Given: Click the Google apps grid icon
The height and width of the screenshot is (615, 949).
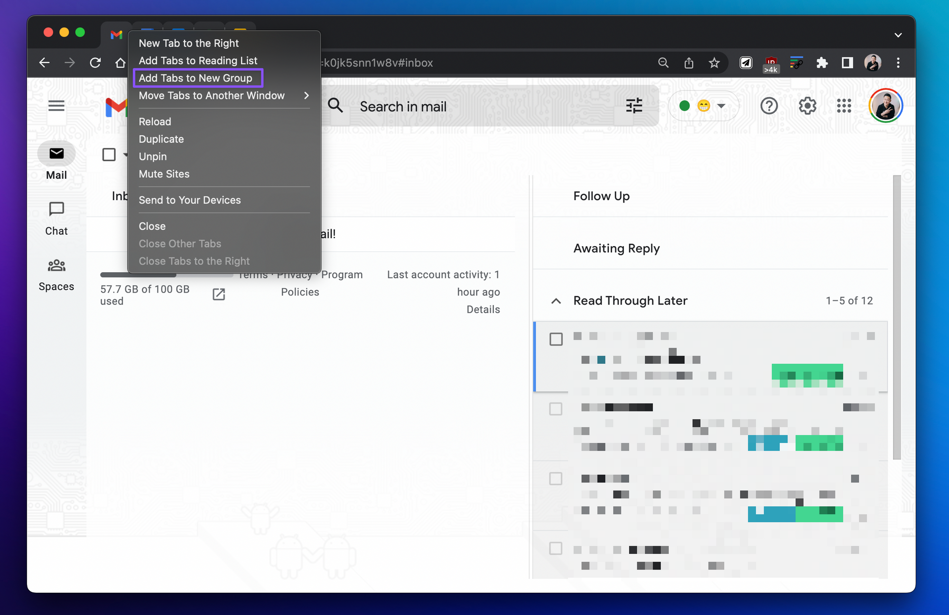Looking at the screenshot, I should (844, 106).
